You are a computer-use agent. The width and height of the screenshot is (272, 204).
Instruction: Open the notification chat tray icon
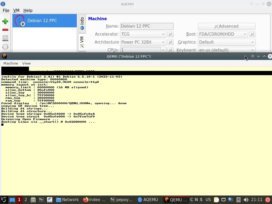coord(230,200)
